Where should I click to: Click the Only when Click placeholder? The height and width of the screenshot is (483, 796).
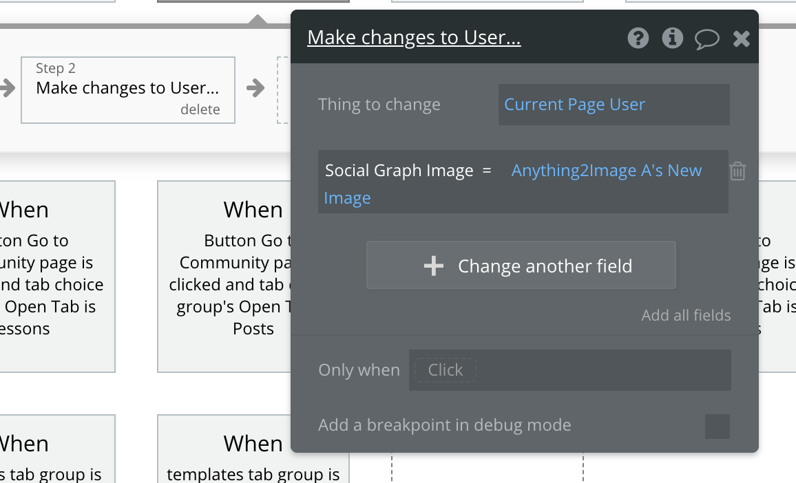(x=445, y=370)
